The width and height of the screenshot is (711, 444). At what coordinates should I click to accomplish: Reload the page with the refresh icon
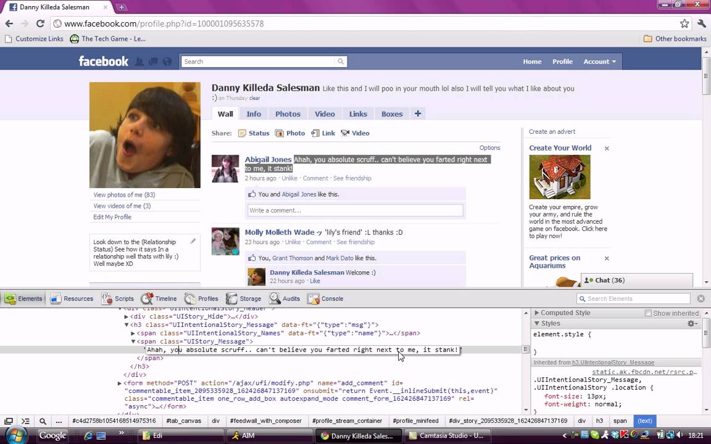[40, 23]
